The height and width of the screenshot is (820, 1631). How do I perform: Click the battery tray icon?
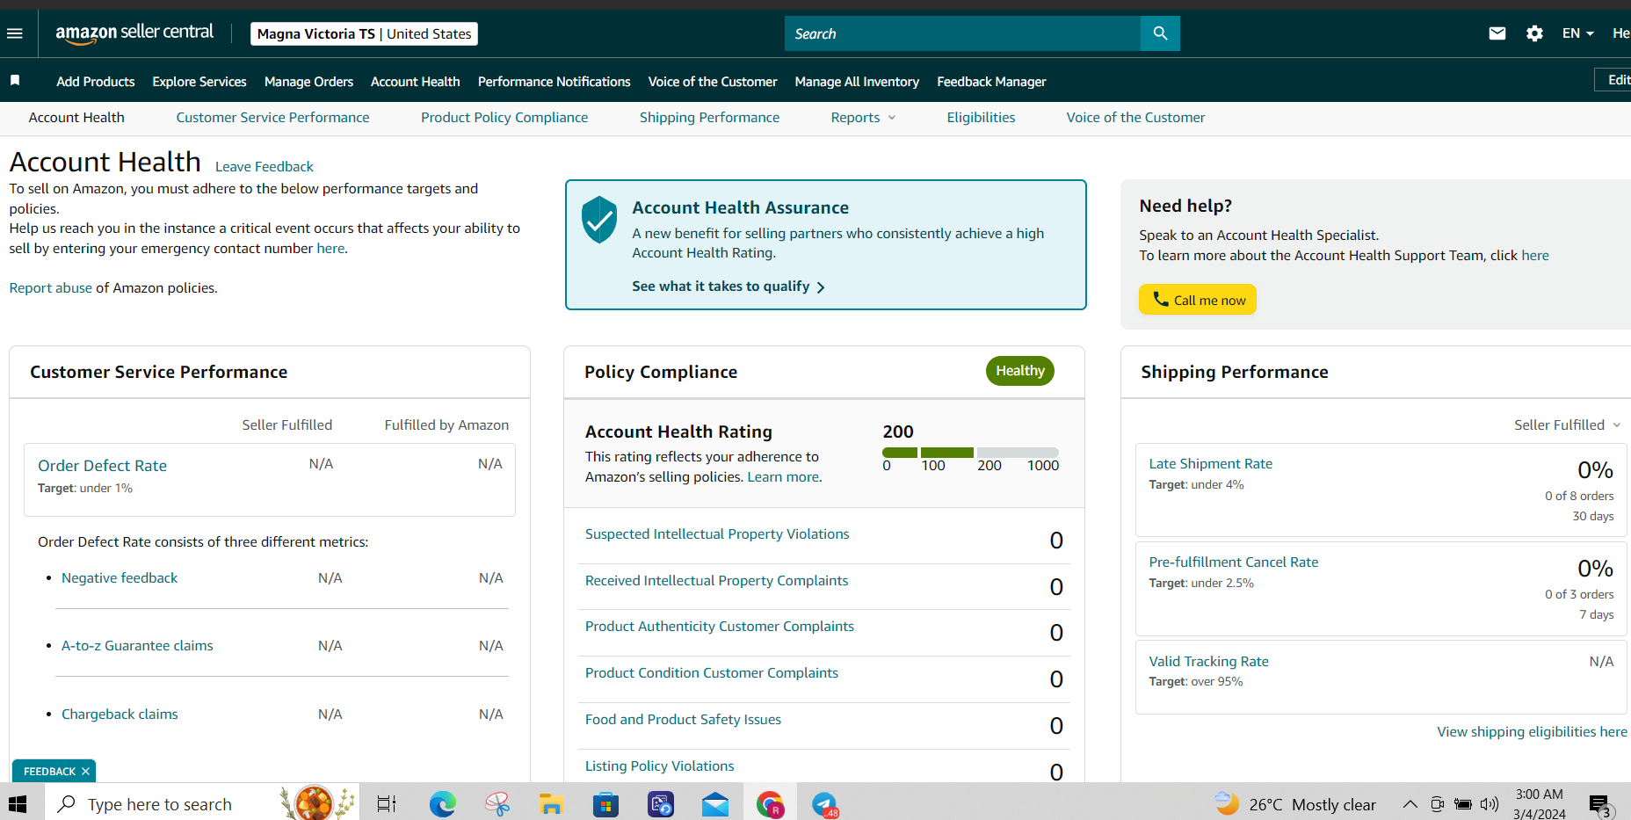click(1463, 804)
